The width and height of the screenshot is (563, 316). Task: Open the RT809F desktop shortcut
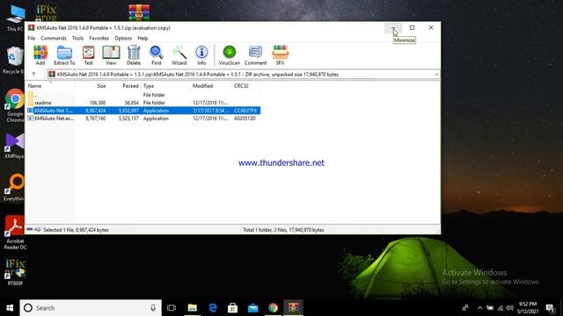tap(15, 272)
